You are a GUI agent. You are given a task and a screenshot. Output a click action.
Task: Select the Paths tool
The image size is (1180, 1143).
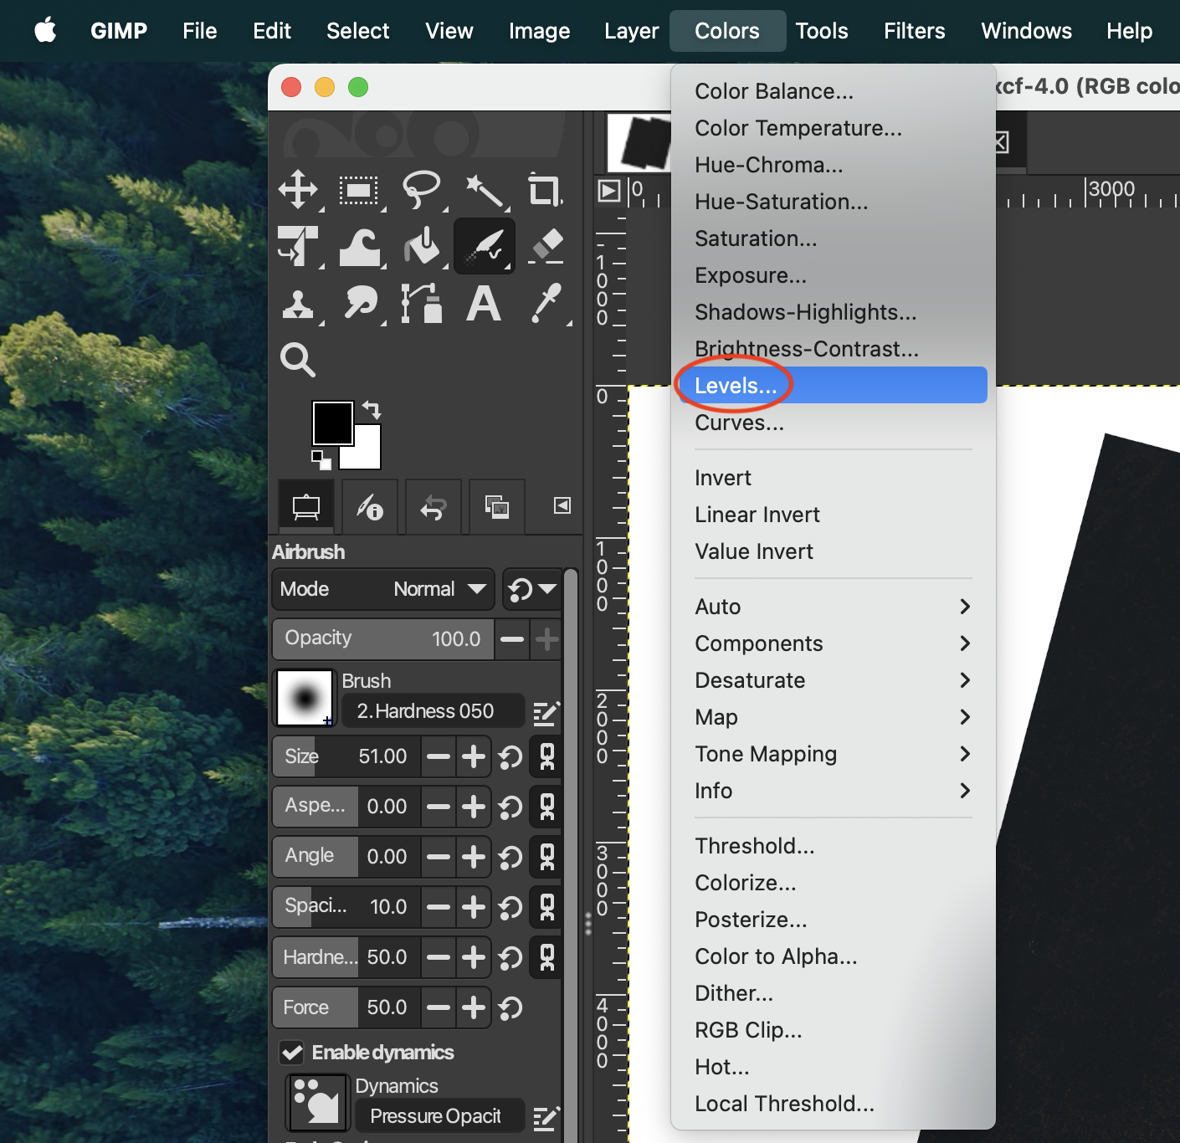422,304
